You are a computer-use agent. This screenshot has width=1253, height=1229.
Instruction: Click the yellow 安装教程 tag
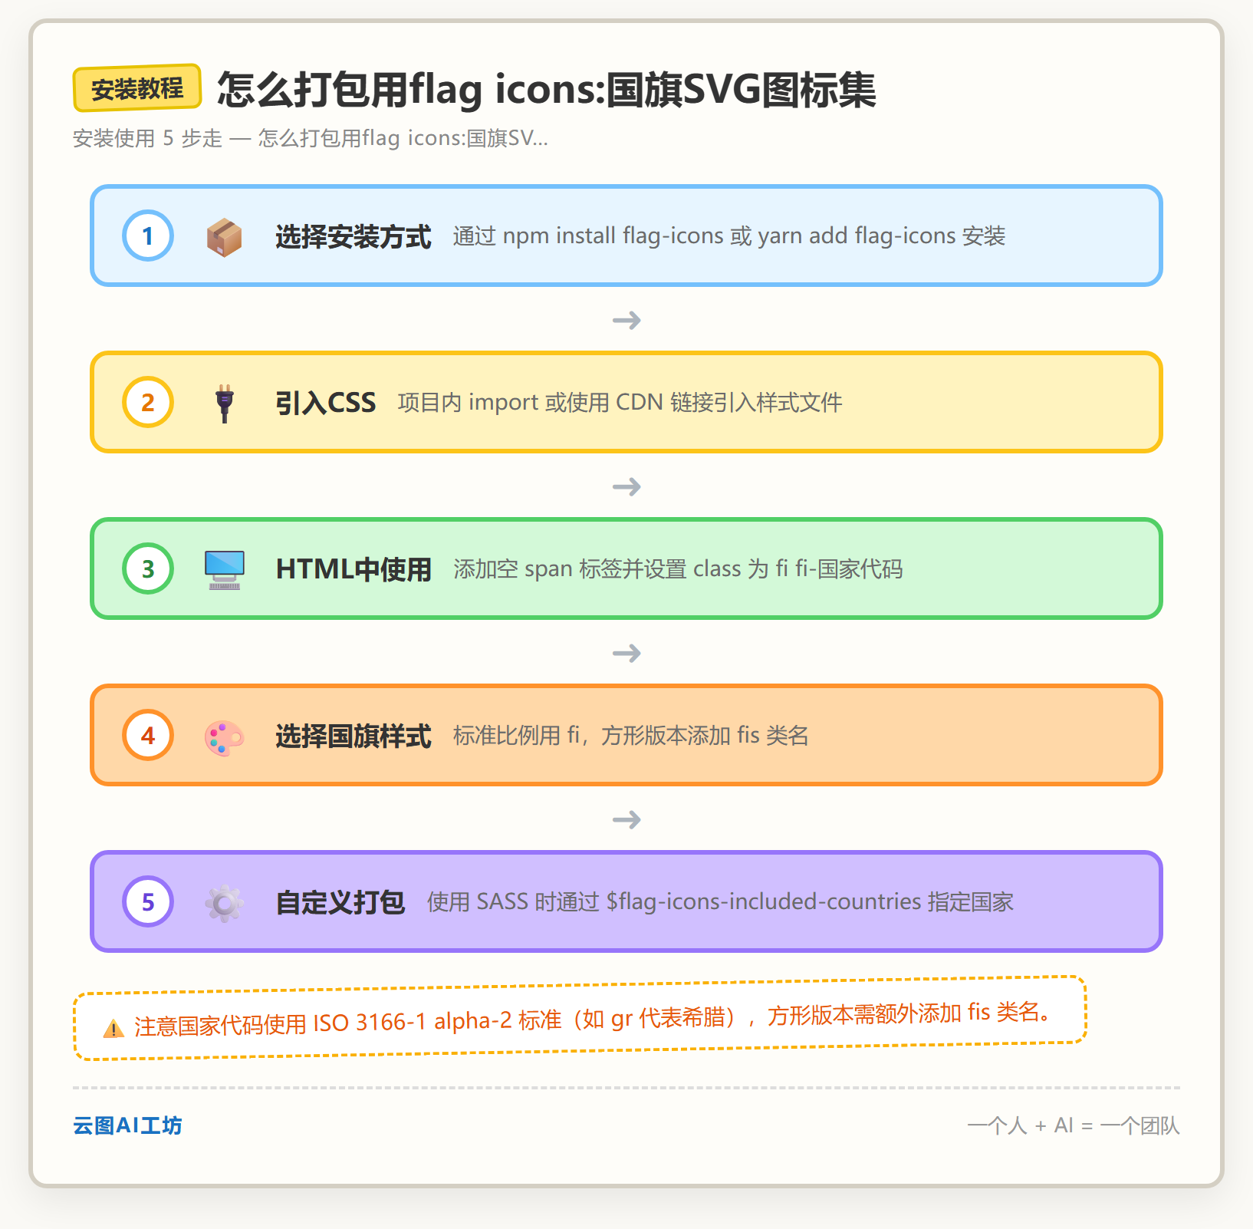point(137,88)
